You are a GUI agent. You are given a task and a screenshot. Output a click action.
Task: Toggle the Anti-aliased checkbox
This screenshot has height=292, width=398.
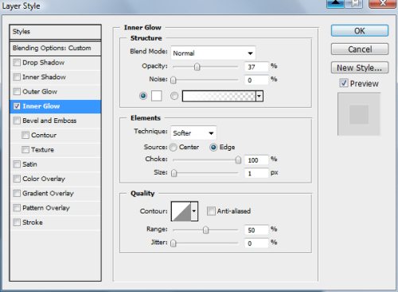(x=211, y=211)
